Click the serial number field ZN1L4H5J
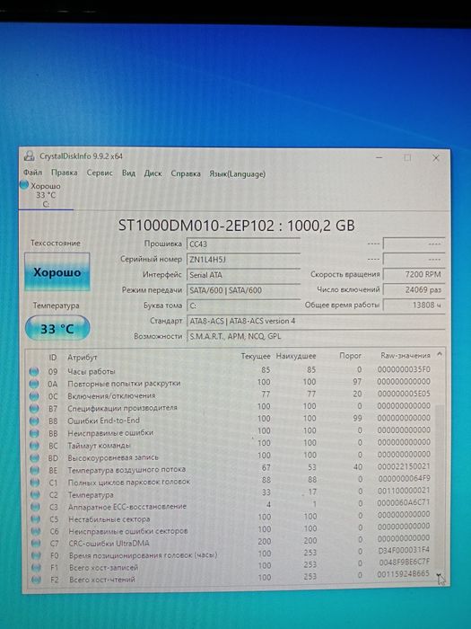The image size is (471, 629). pyautogui.click(x=243, y=260)
